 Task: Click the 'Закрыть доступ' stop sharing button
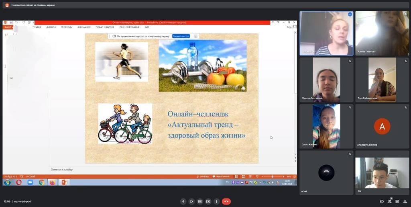[x=181, y=36]
